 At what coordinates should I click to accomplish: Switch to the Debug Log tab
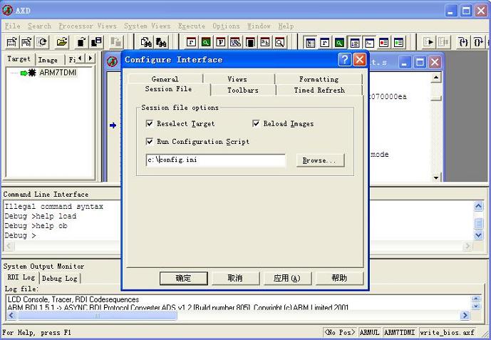click(59, 278)
